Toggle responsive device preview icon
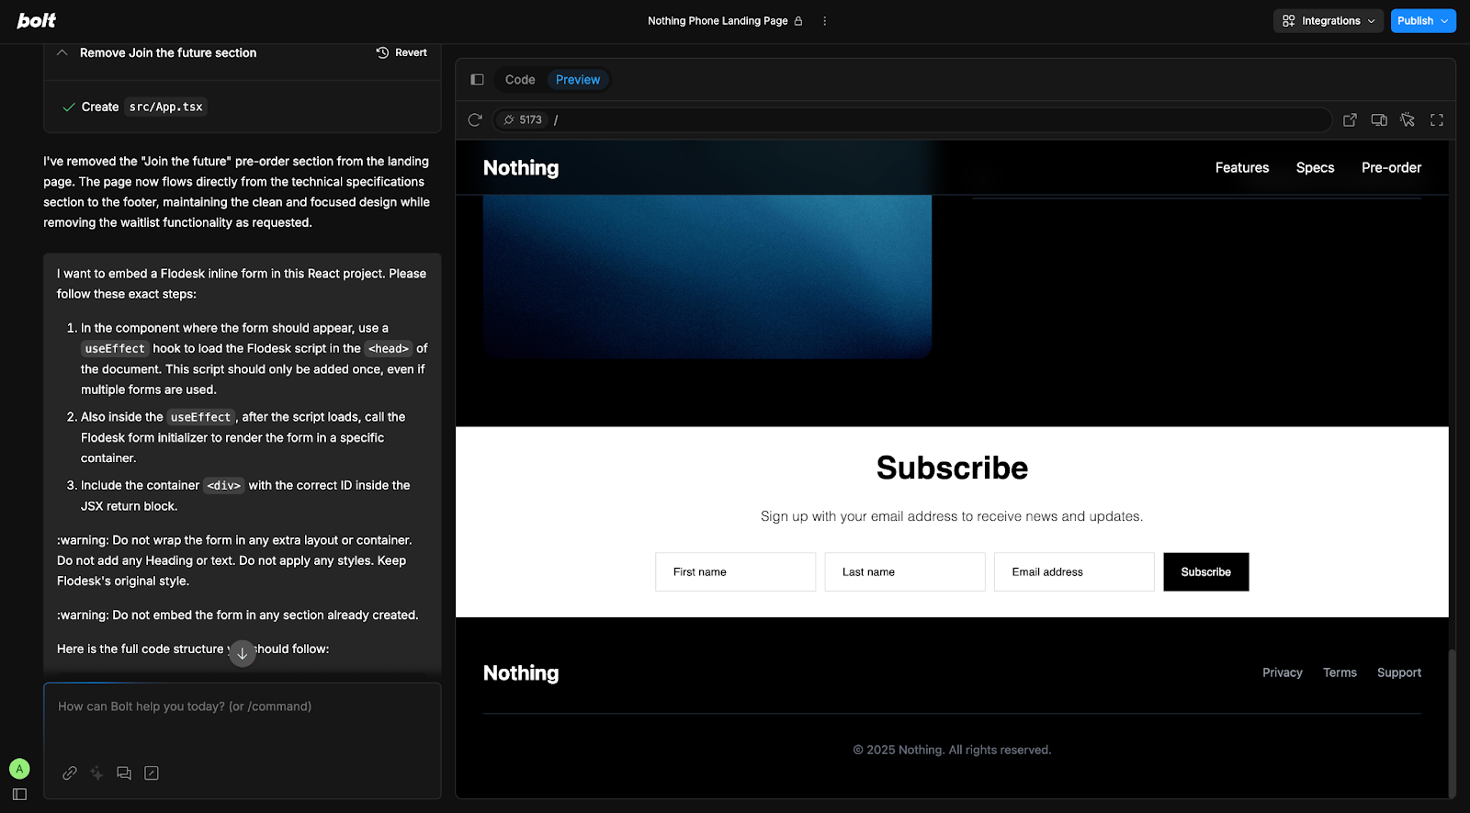Screen dimensions: 1470x813 click(x=1379, y=120)
